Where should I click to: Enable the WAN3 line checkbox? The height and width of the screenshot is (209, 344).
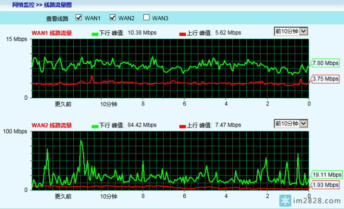click(x=147, y=18)
